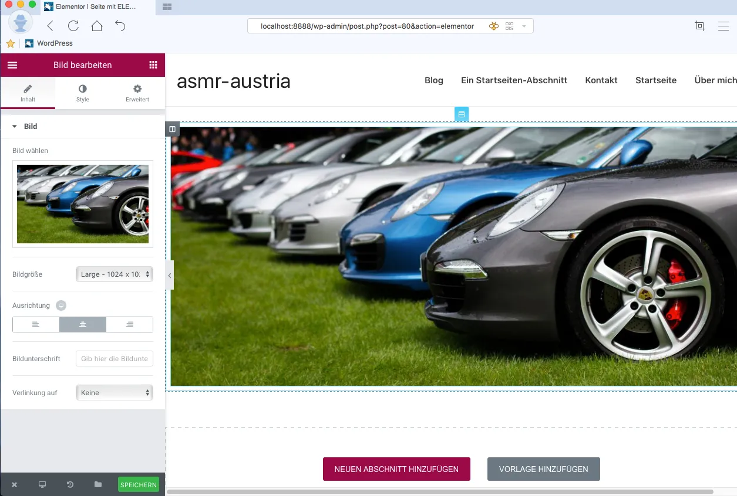
Task: Open the Blog nav link
Action: coord(434,80)
